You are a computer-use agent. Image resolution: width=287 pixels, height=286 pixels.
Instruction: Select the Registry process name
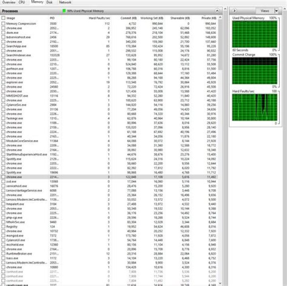pyautogui.click(x=12, y=227)
